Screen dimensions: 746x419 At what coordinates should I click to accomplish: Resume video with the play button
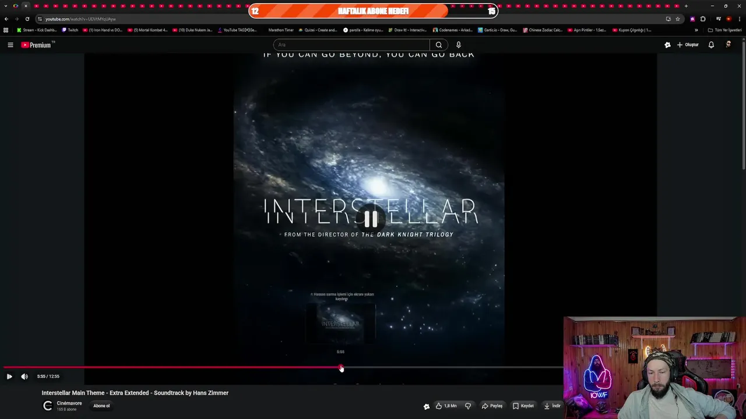point(9,377)
